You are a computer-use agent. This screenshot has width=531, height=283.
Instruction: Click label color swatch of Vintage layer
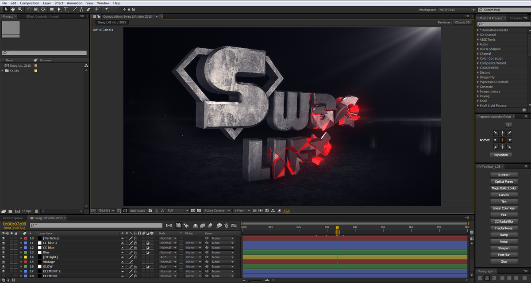(25, 262)
